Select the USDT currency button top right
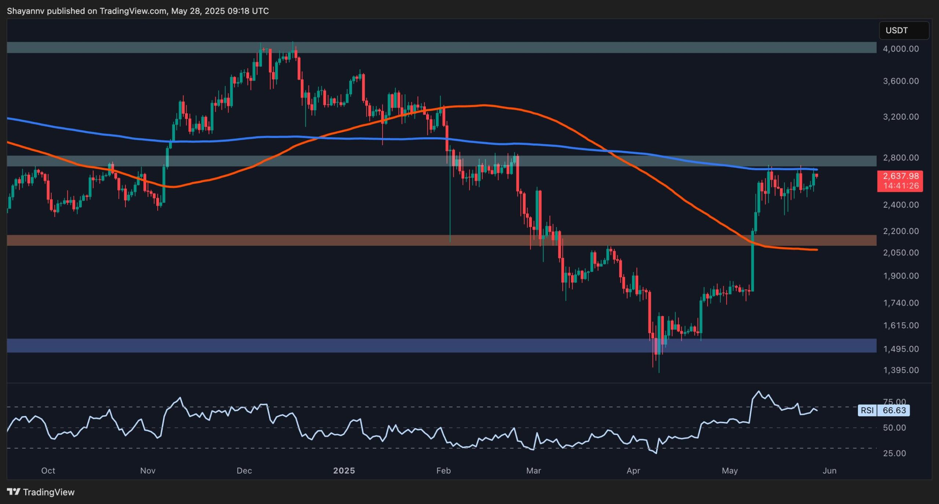 click(x=904, y=30)
